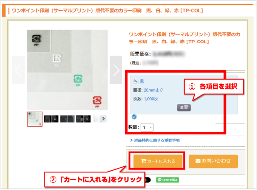257x190 pixels.
Task: Click the お問い合わせ button
Action: (213, 161)
